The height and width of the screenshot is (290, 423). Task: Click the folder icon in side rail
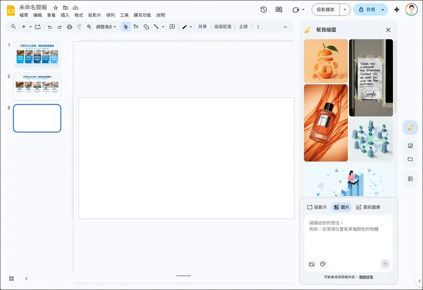coord(410,159)
